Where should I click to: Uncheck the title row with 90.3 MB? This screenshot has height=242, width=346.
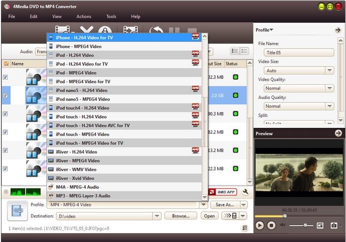pos(5,114)
